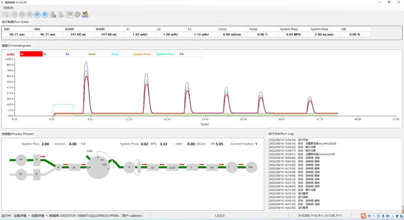Select the 谱图(Chromatogram) tab
This screenshot has height=220, width=404.
coord(16,45)
